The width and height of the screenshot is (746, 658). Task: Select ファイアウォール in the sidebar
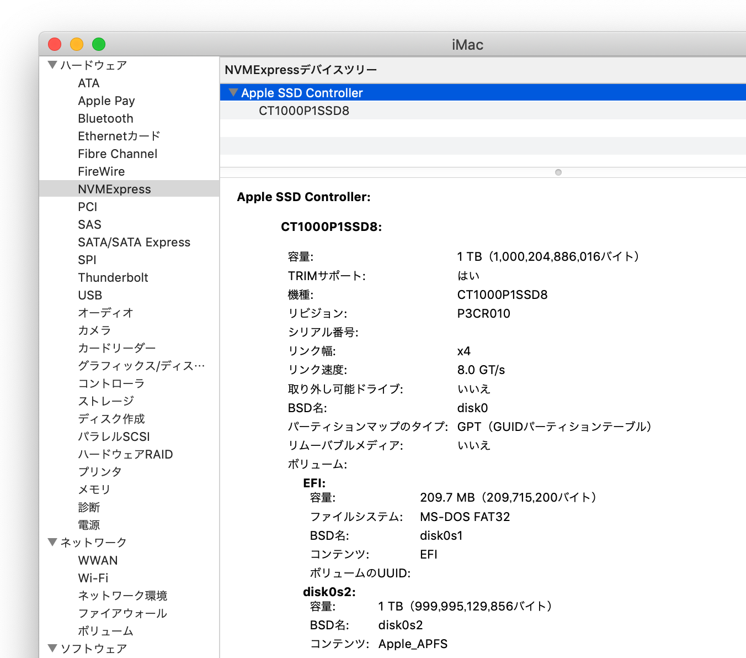click(x=122, y=613)
